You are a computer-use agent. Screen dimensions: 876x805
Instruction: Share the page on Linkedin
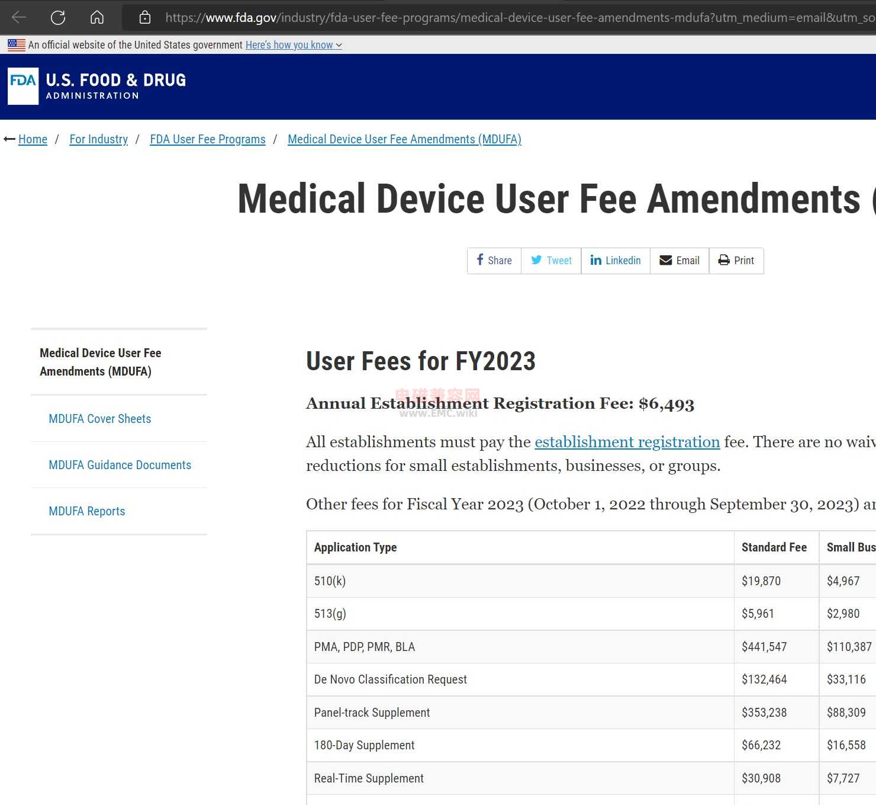tap(616, 261)
